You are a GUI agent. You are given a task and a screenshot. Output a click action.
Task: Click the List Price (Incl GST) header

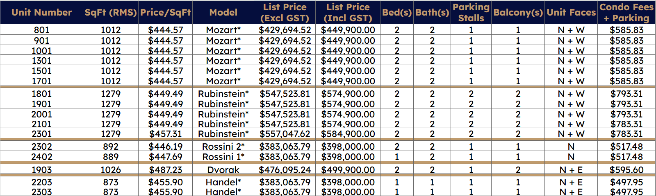point(348,12)
